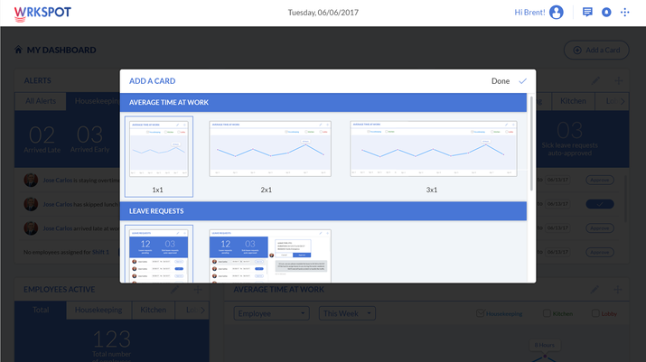Click the move icon on Employees Active card
646x362 pixels.
click(198, 290)
